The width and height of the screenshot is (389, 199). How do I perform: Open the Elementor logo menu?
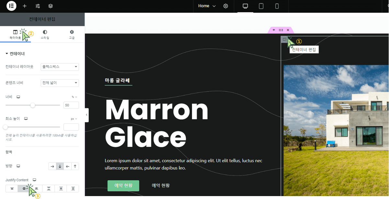[x=11, y=6]
